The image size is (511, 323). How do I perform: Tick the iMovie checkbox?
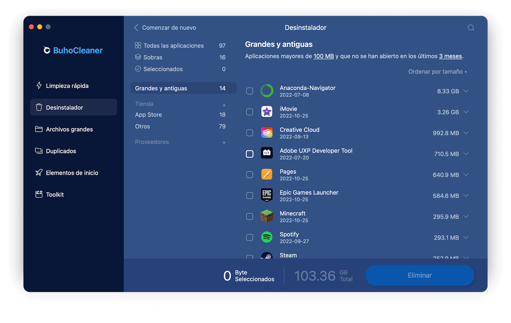click(x=250, y=112)
